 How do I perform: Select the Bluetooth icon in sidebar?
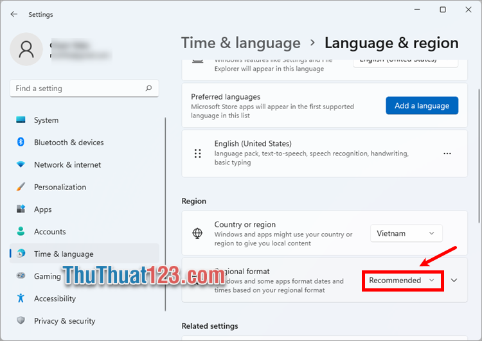21,142
